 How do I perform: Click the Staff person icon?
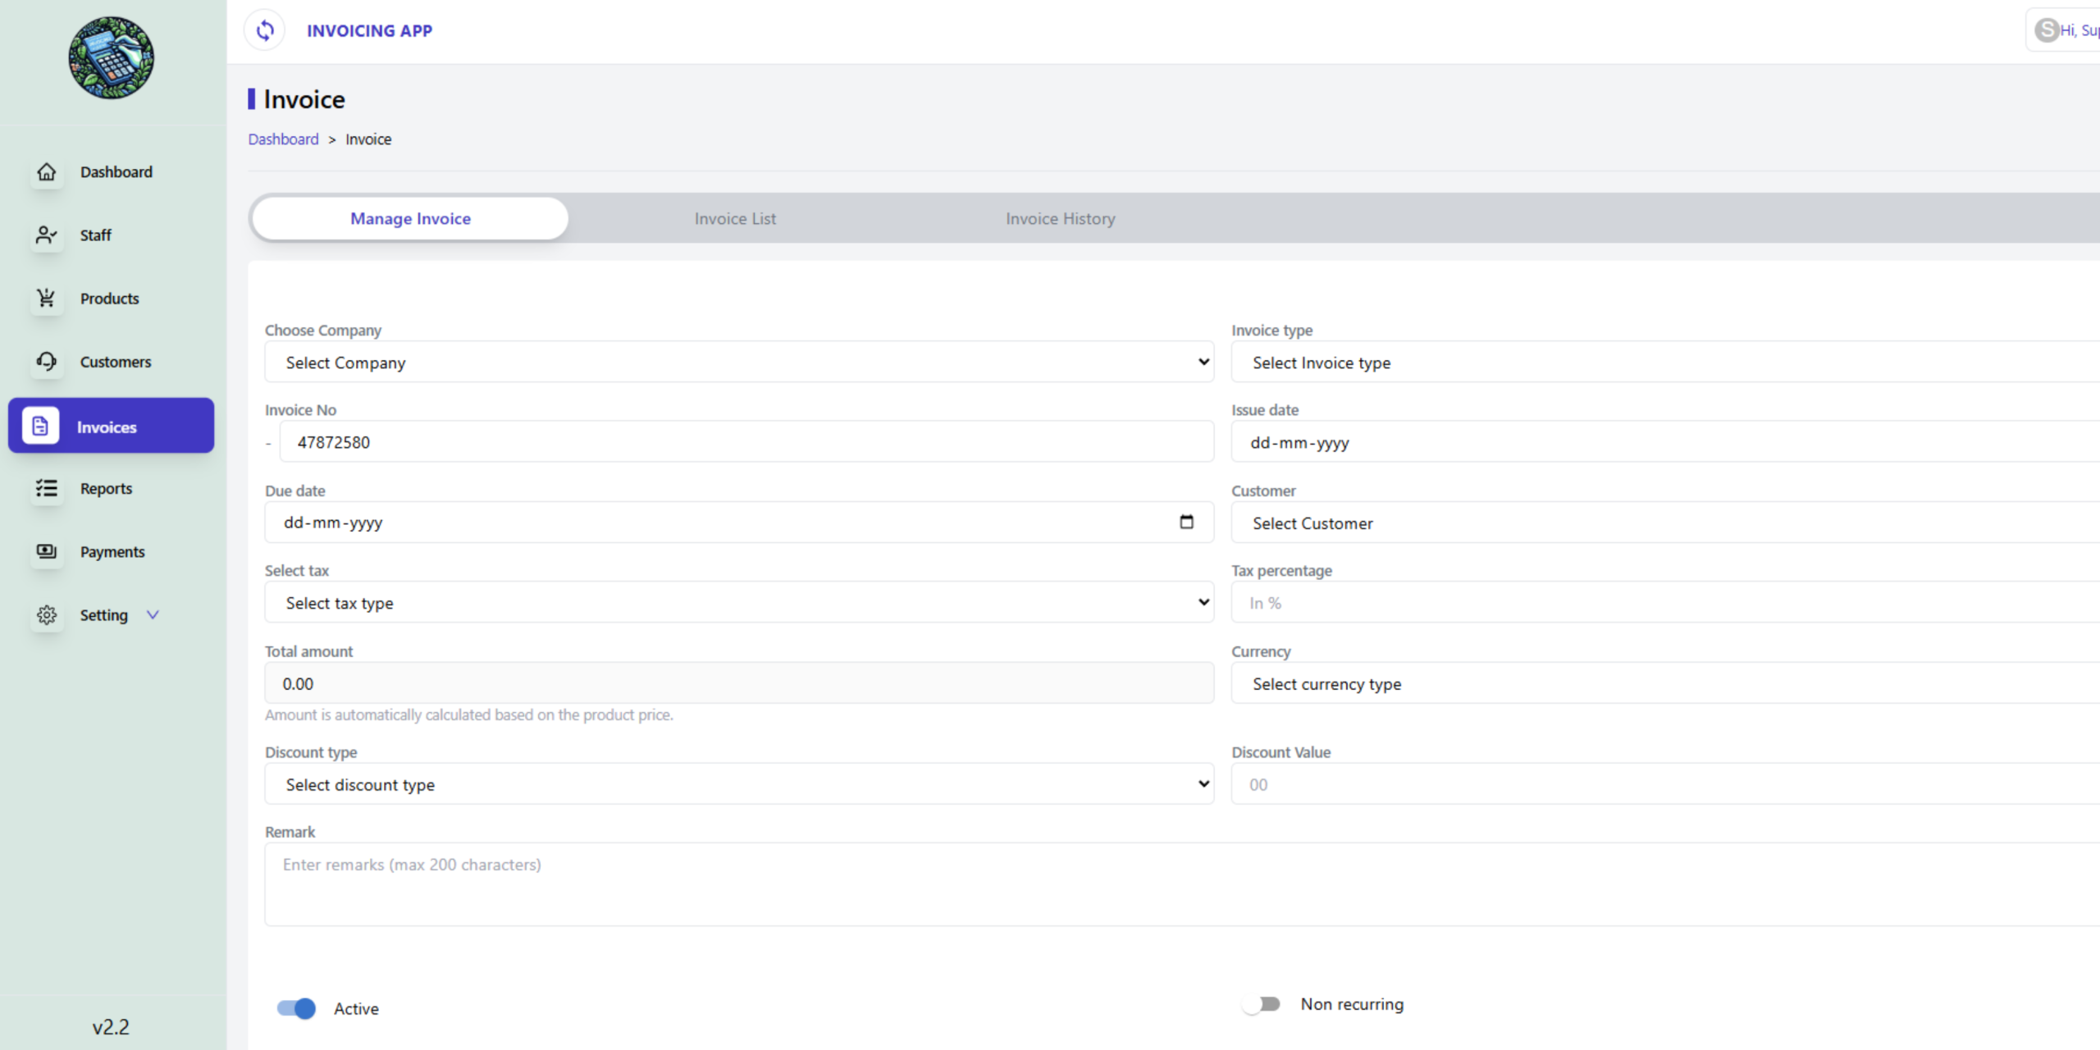coord(47,235)
